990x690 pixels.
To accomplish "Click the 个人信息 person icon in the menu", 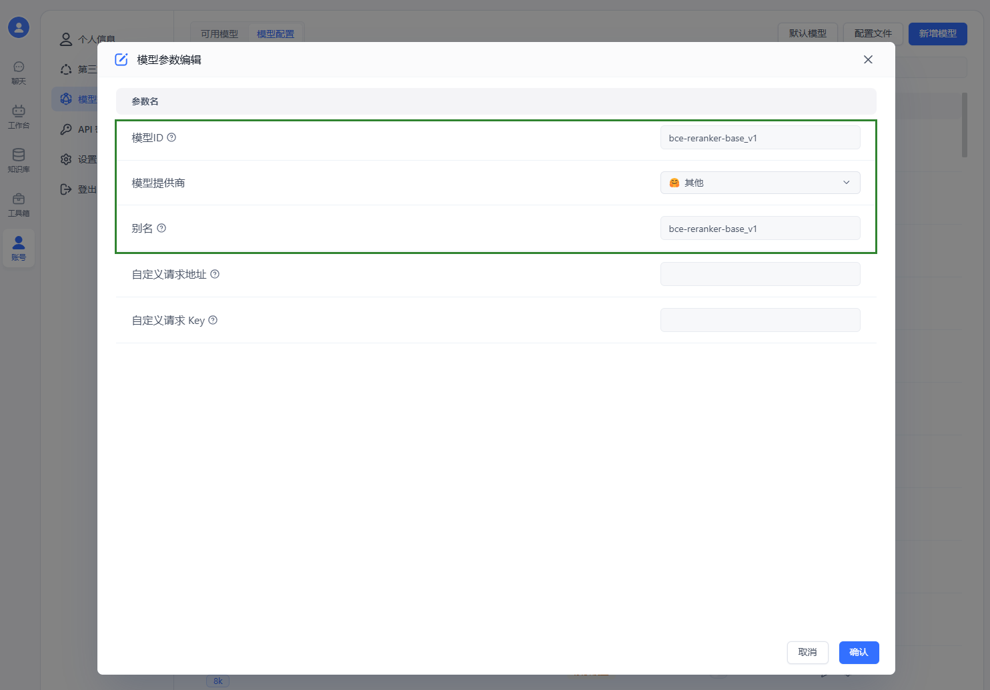I will coord(66,39).
